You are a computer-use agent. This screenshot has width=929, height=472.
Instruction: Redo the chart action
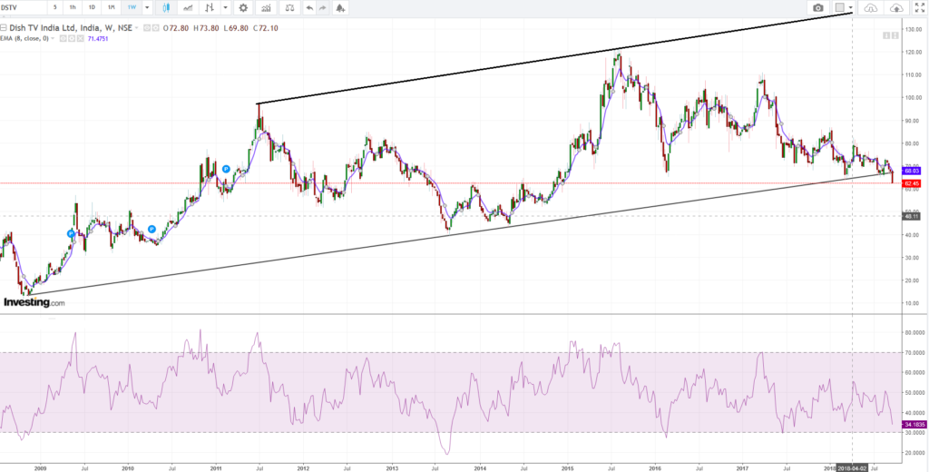[322, 7]
